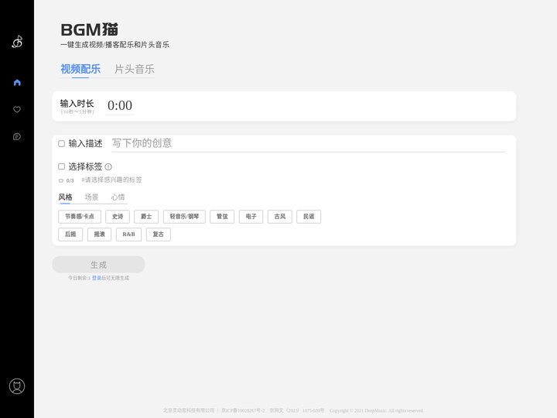Choose the 复古 tag
Screen dimensions: 557x418
(x=159, y=235)
